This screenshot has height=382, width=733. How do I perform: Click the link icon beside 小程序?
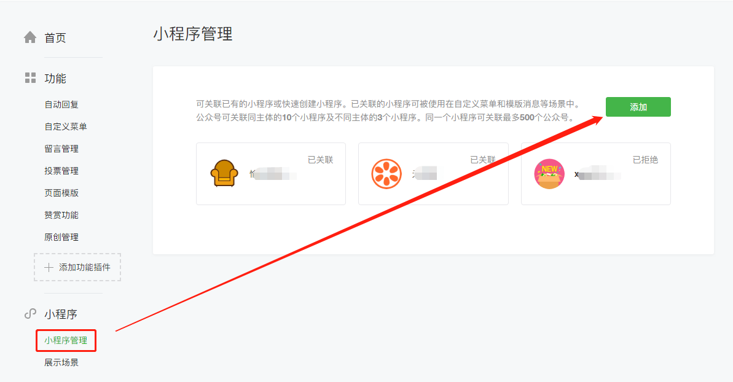pos(30,314)
